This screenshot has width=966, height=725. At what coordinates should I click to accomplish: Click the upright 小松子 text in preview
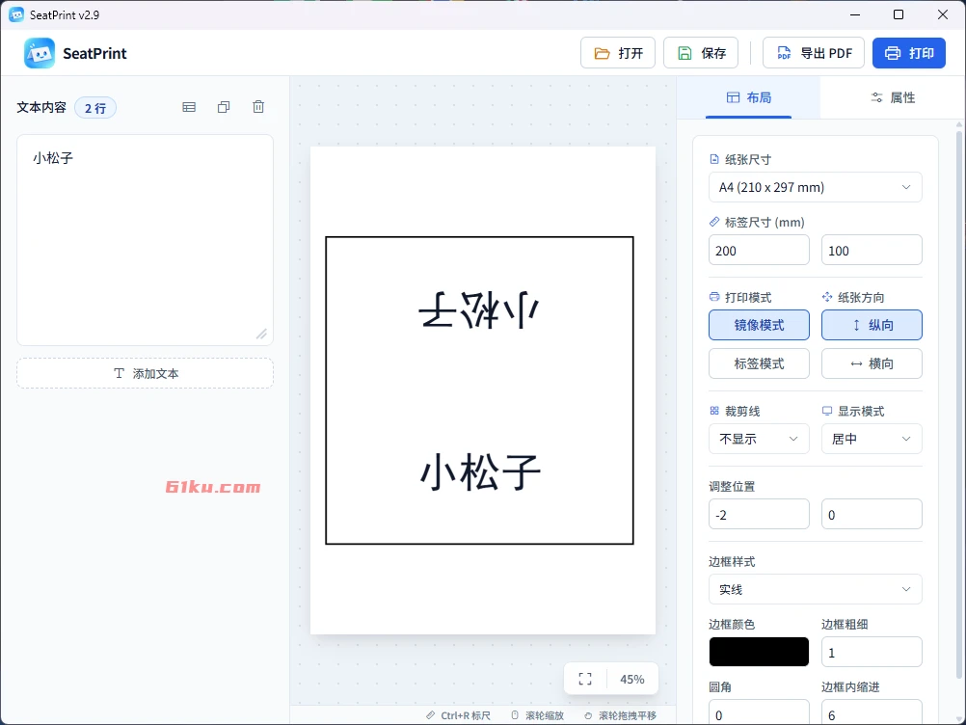pyautogui.click(x=479, y=471)
